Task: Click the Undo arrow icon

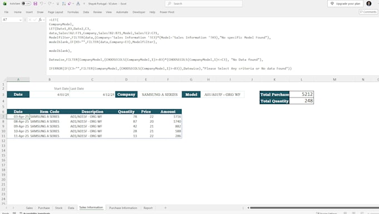Action: (x=42, y=4)
